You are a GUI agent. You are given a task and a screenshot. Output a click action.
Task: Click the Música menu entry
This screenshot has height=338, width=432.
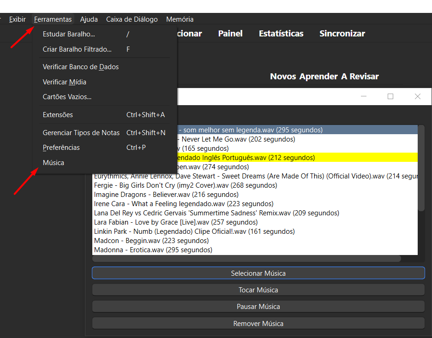point(54,163)
